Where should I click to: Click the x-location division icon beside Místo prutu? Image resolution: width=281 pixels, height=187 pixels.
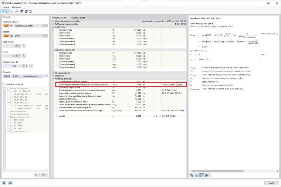(x=31, y=66)
